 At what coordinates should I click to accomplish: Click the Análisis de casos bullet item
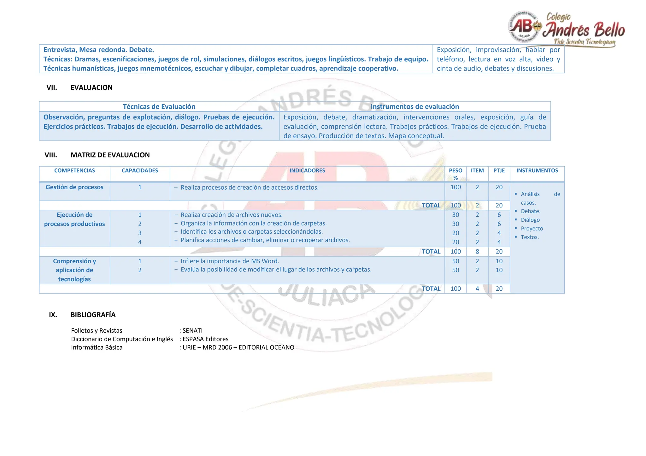[x=531, y=194]
